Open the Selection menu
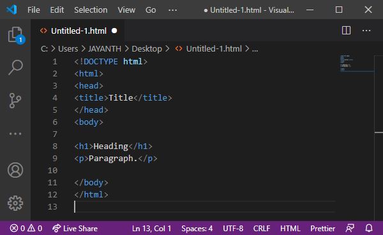The width and height of the screenshot is (383, 235). pyautogui.click(x=91, y=10)
